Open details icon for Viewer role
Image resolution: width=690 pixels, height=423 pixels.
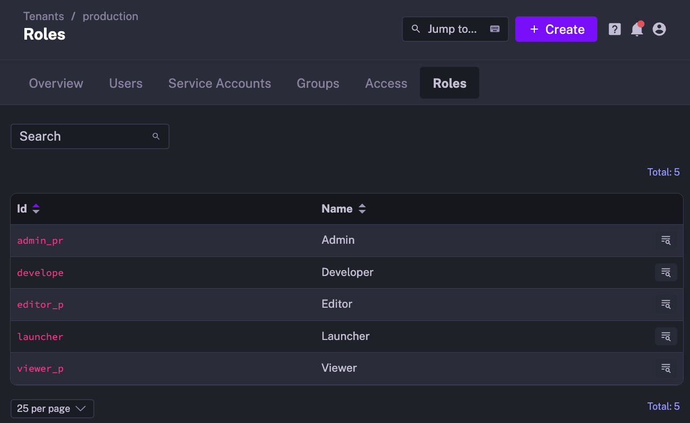pyautogui.click(x=666, y=369)
